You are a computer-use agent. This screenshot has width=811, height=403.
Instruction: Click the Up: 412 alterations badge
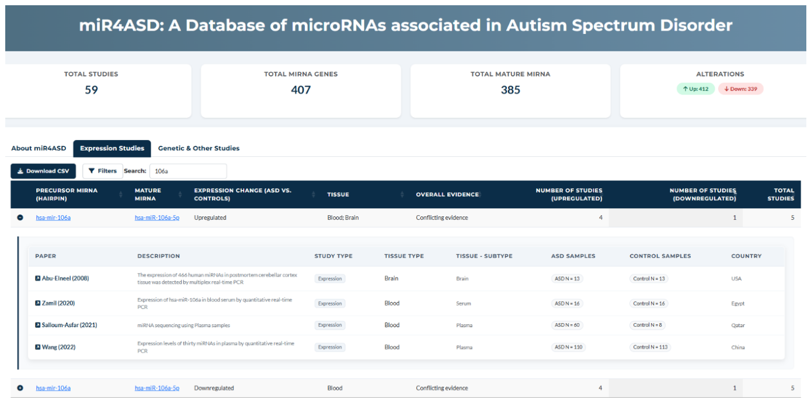(x=695, y=89)
